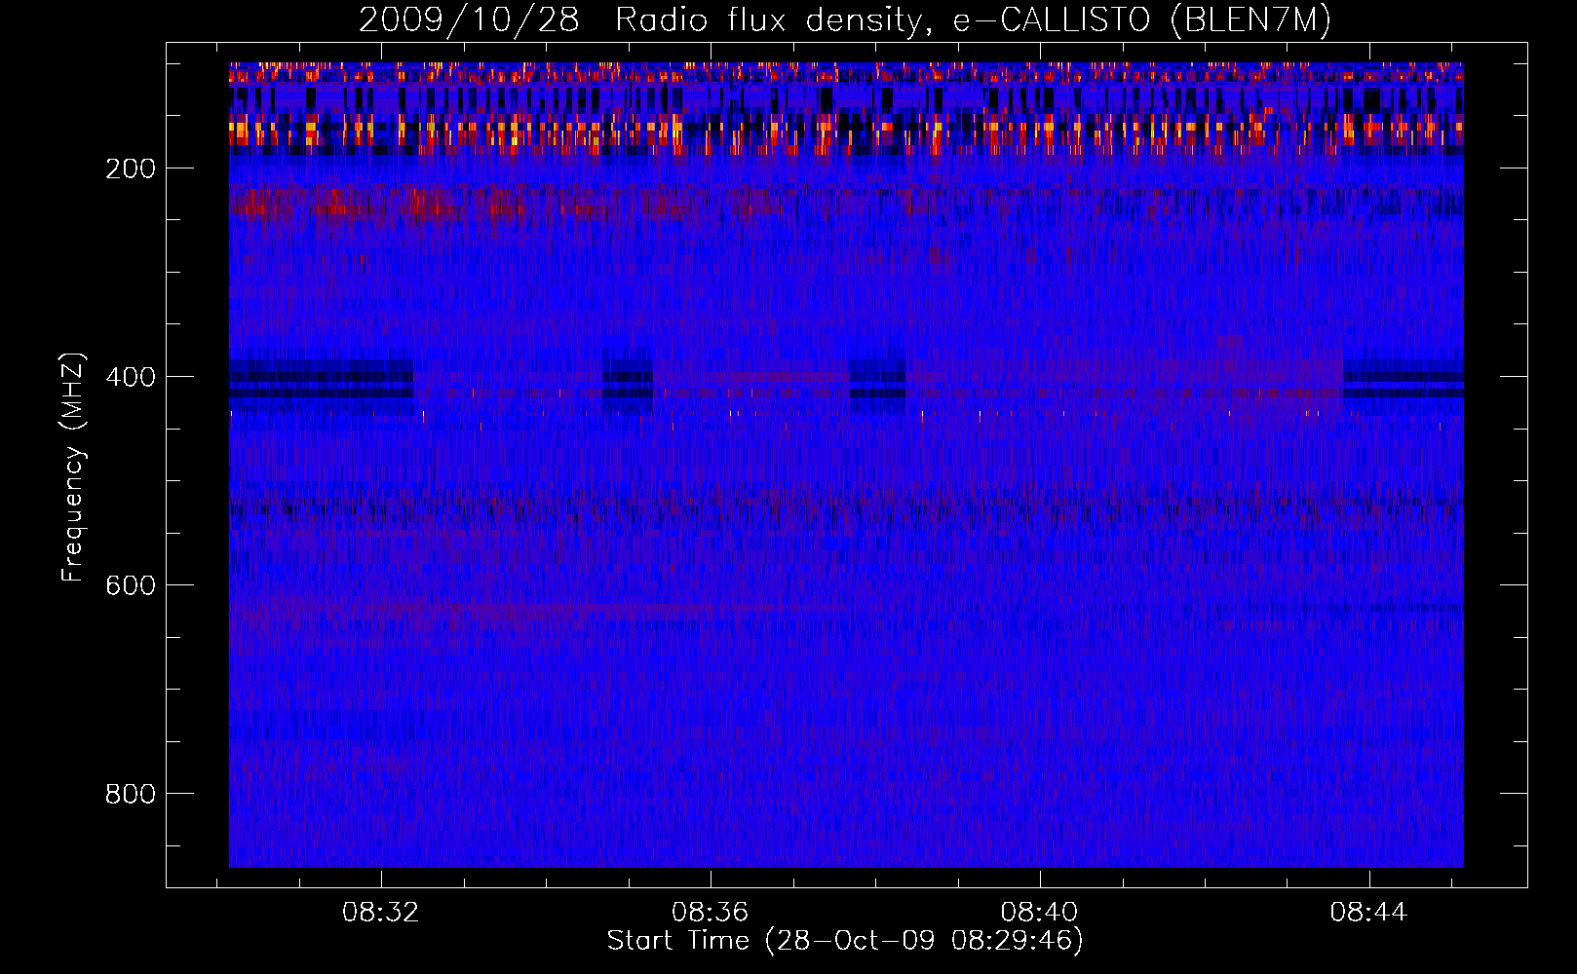The width and height of the screenshot is (1577, 974).
Task: Click the 'Start Time (28-Oct-09 08:29:46)' axis label
Action: tap(845, 941)
